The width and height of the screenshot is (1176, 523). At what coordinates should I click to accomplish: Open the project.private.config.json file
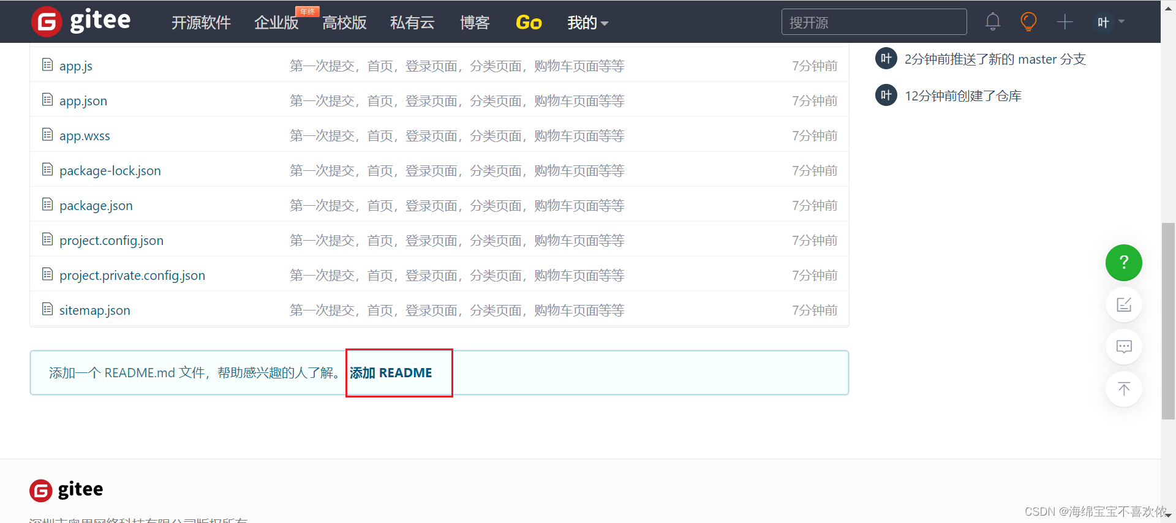(x=132, y=276)
